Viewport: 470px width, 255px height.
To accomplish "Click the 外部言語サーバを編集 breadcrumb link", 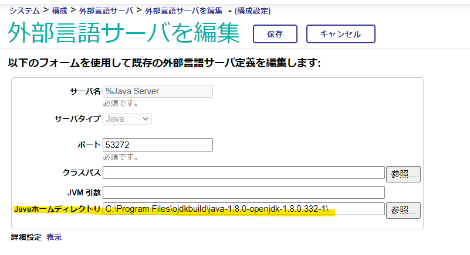I will (x=184, y=11).
